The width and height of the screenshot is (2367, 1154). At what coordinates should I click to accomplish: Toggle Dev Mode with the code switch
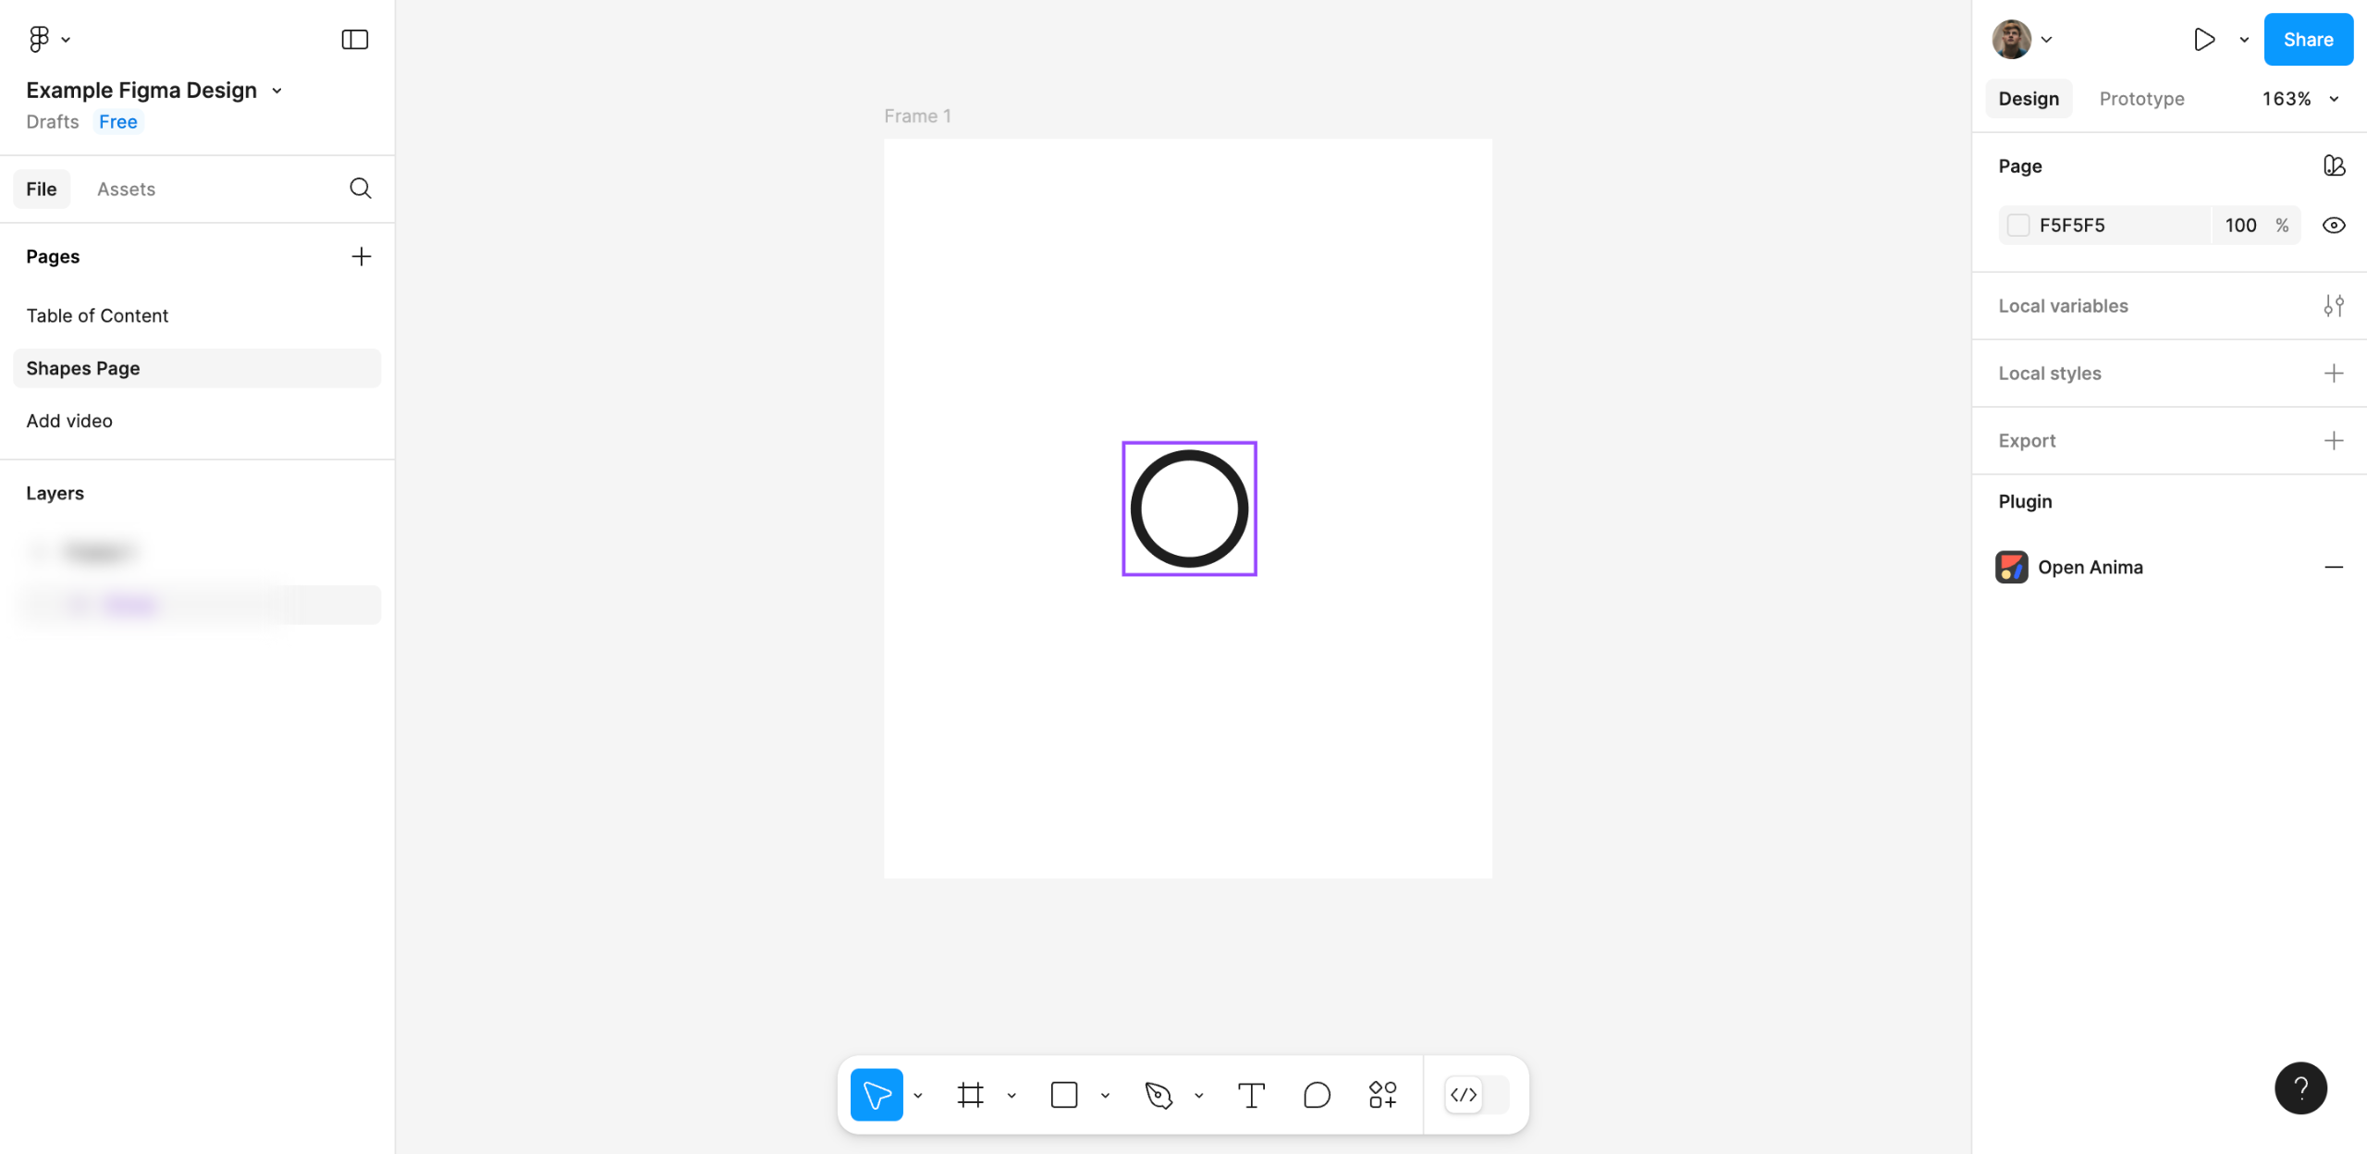click(1464, 1094)
